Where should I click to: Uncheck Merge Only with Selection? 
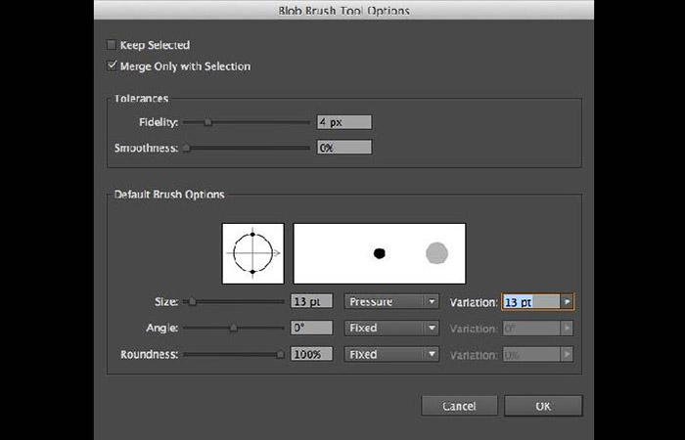click(x=112, y=66)
